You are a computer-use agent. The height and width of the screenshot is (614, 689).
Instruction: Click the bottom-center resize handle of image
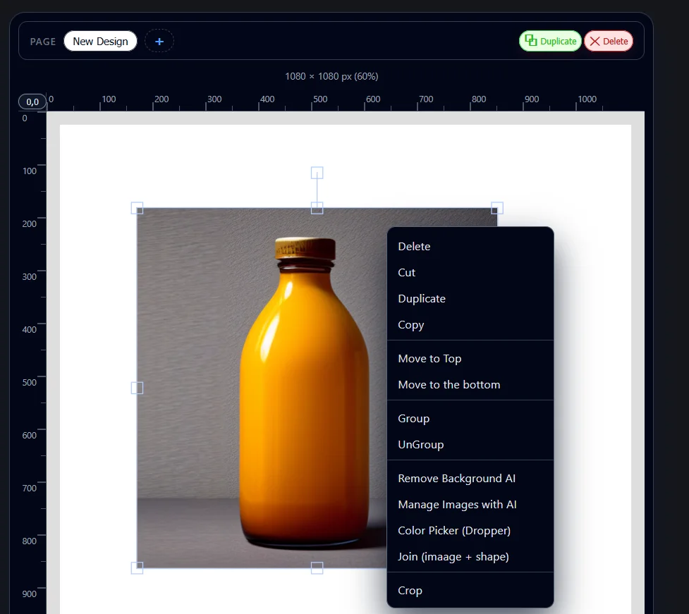pyautogui.click(x=317, y=568)
